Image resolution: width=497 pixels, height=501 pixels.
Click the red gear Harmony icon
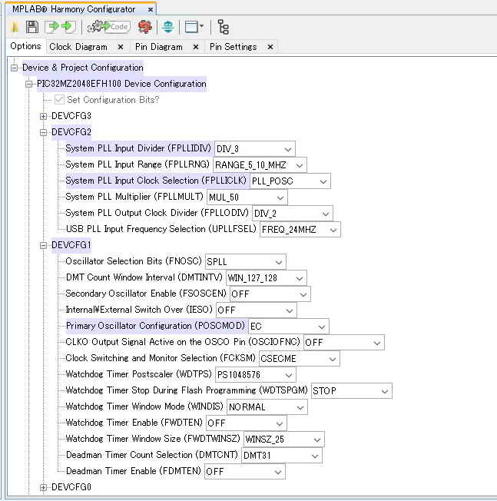click(144, 27)
